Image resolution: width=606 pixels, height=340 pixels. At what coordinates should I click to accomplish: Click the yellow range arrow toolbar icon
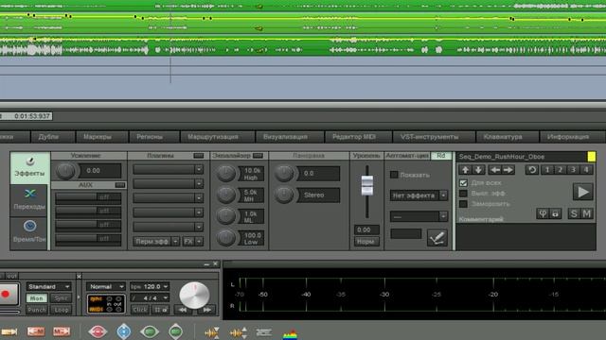9,331
